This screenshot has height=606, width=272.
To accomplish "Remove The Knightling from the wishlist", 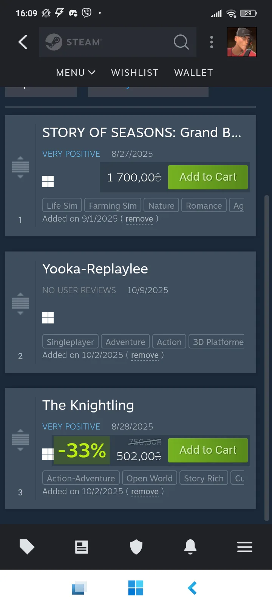I will click(145, 492).
